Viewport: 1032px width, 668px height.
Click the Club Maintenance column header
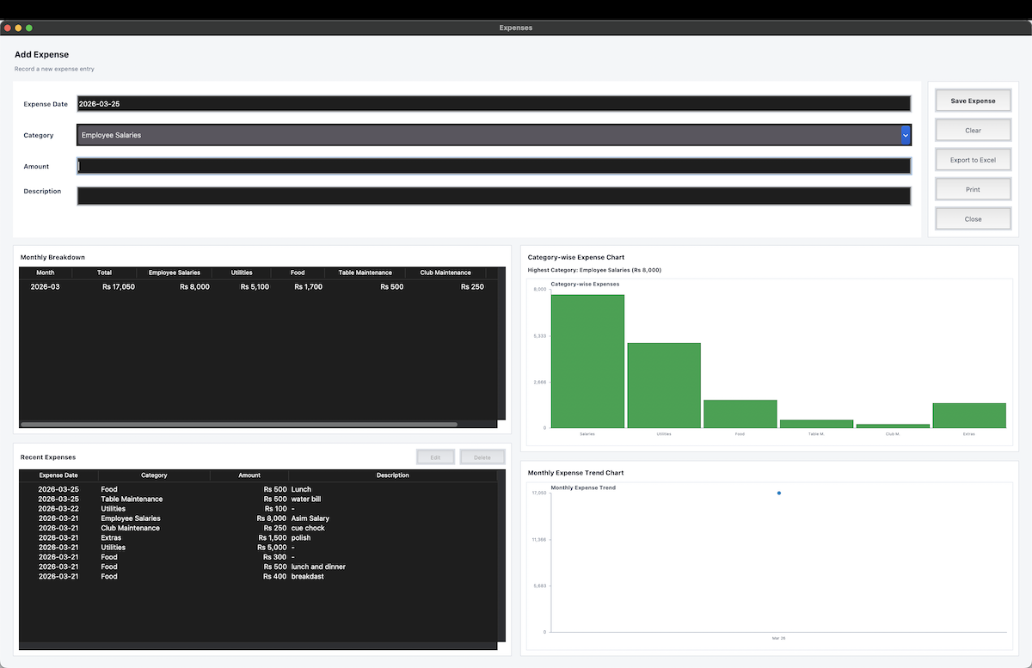445,273
